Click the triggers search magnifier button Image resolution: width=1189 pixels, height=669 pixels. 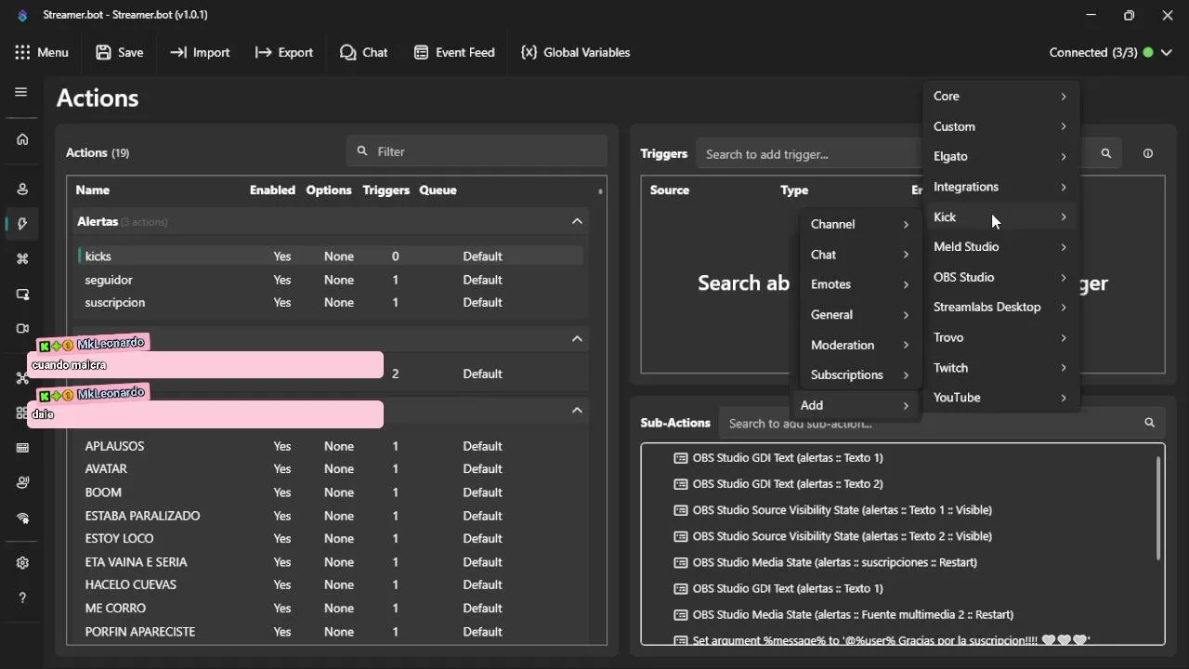(x=1105, y=154)
